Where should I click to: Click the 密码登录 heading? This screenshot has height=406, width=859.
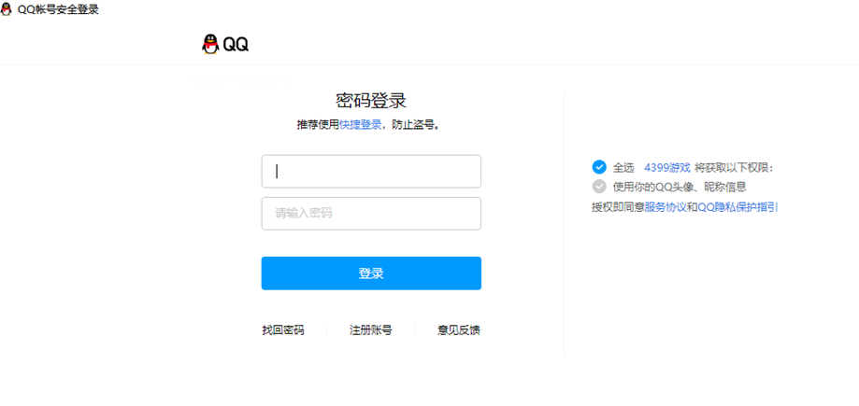coord(371,101)
